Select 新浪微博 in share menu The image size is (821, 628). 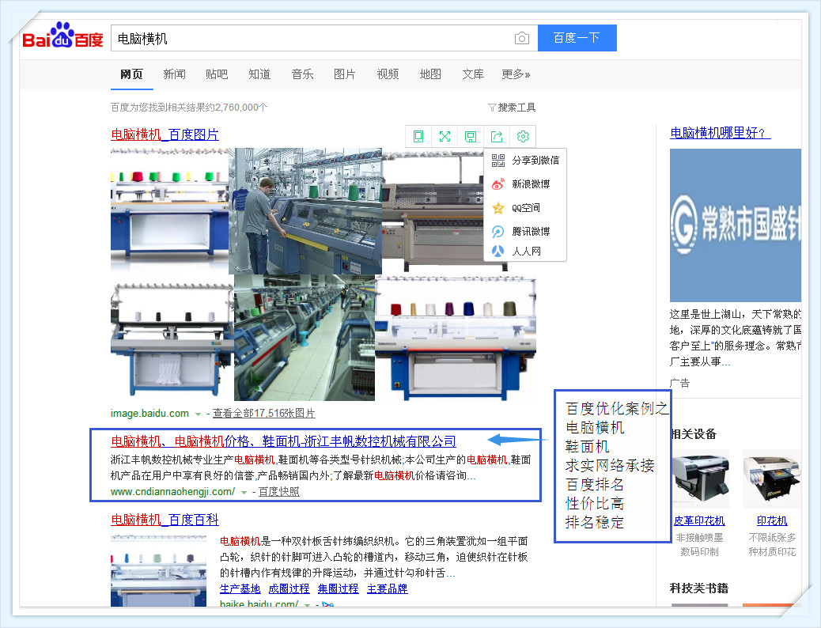coord(530,184)
